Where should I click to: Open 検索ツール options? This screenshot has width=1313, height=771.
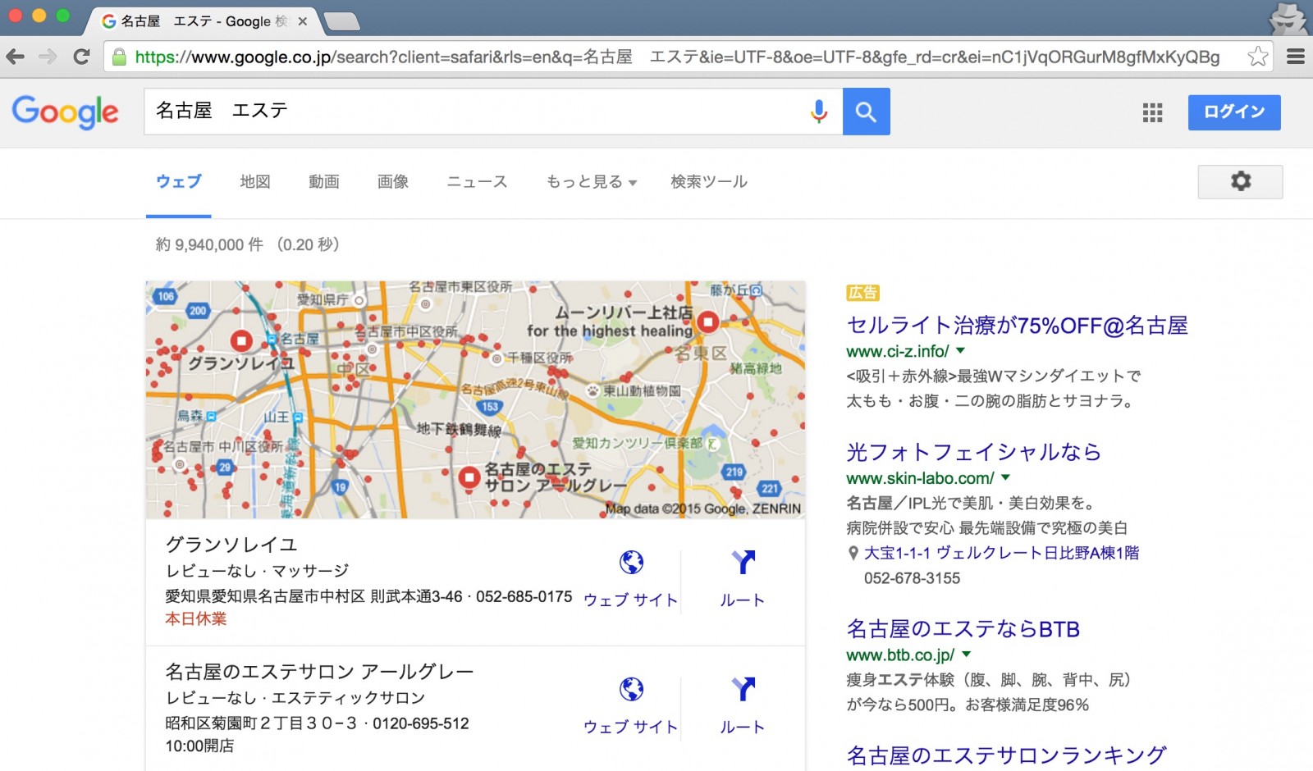[x=709, y=182]
